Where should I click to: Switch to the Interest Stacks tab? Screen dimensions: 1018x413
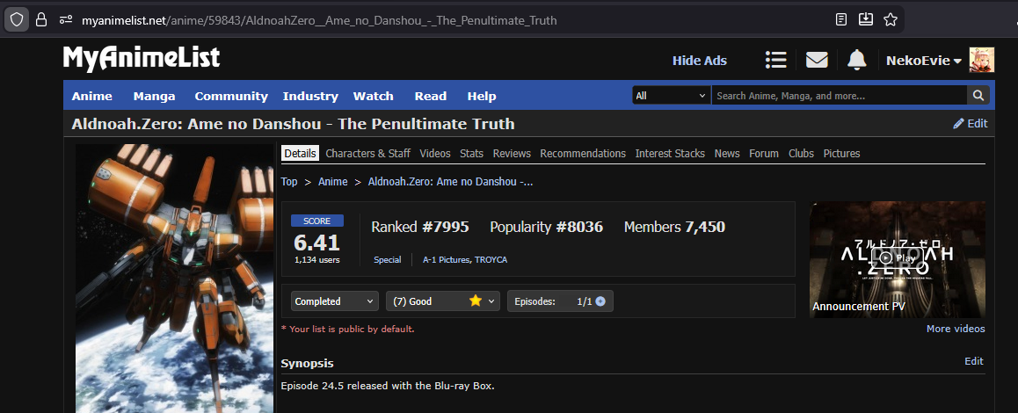click(x=670, y=153)
